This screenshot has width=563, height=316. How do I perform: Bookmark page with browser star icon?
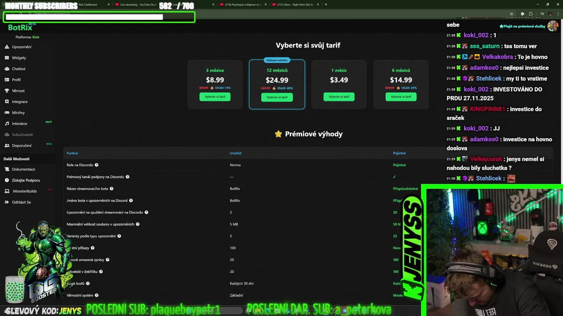(511, 14)
